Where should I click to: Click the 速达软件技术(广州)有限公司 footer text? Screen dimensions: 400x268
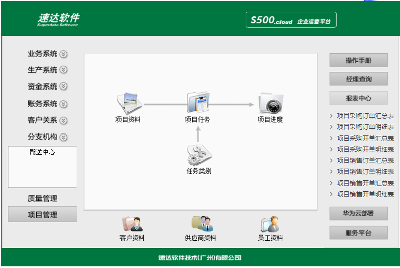199,258
